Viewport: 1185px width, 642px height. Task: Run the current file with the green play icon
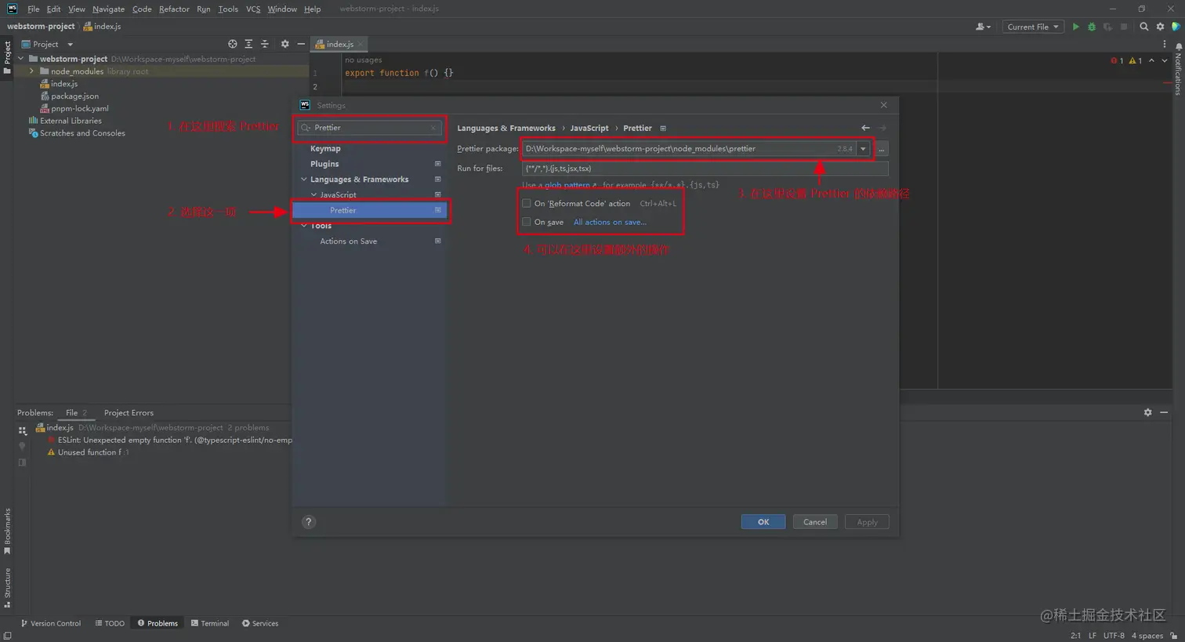[x=1075, y=27]
